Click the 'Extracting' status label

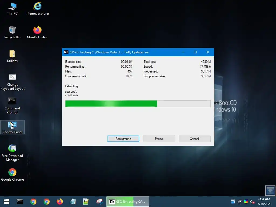[x=71, y=86]
